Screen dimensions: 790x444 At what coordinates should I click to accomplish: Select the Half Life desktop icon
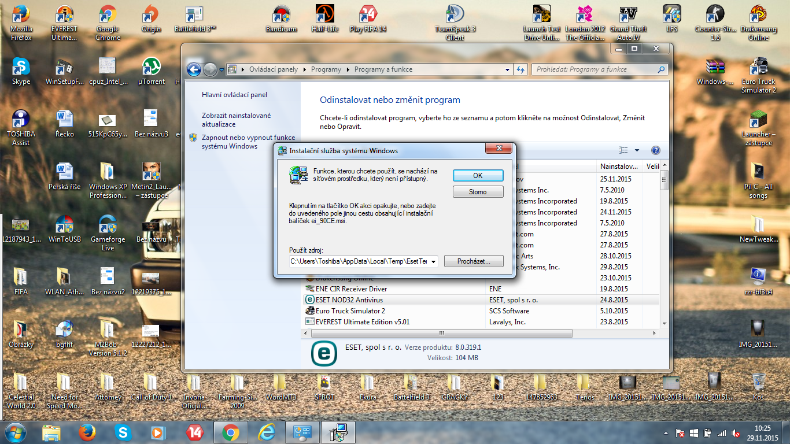tap(325, 19)
